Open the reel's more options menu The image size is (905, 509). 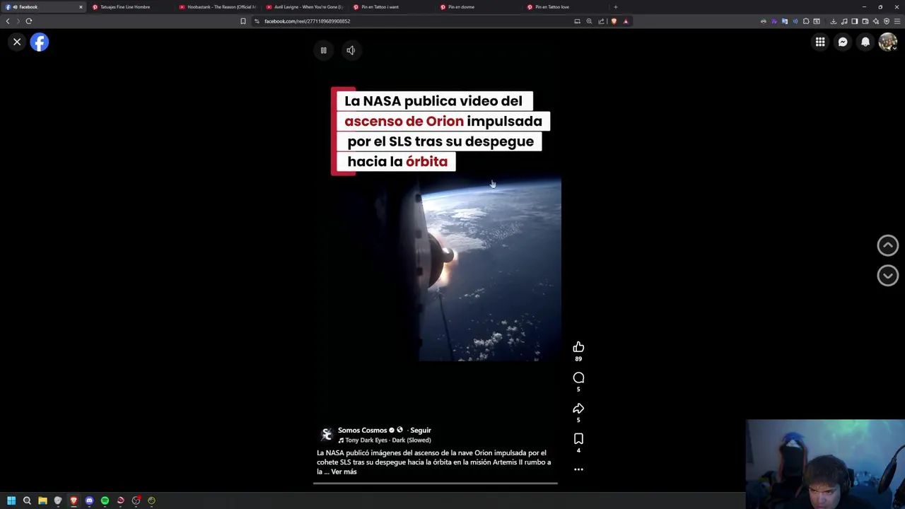click(578, 469)
